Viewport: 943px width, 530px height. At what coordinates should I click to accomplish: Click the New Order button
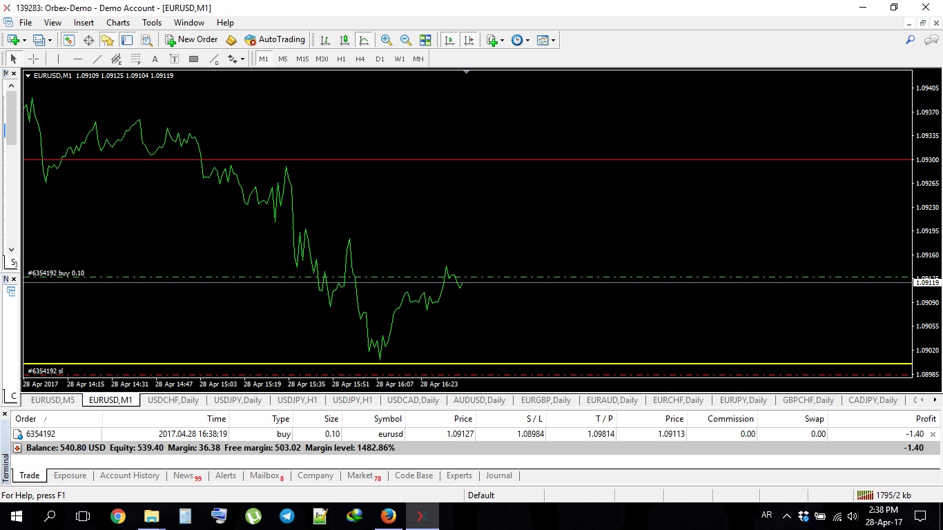[x=191, y=40]
